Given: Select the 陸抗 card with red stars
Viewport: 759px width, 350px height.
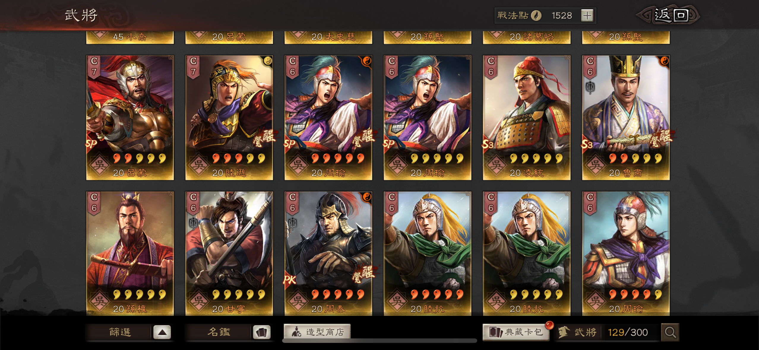Looking at the screenshot, I should (x=428, y=254).
